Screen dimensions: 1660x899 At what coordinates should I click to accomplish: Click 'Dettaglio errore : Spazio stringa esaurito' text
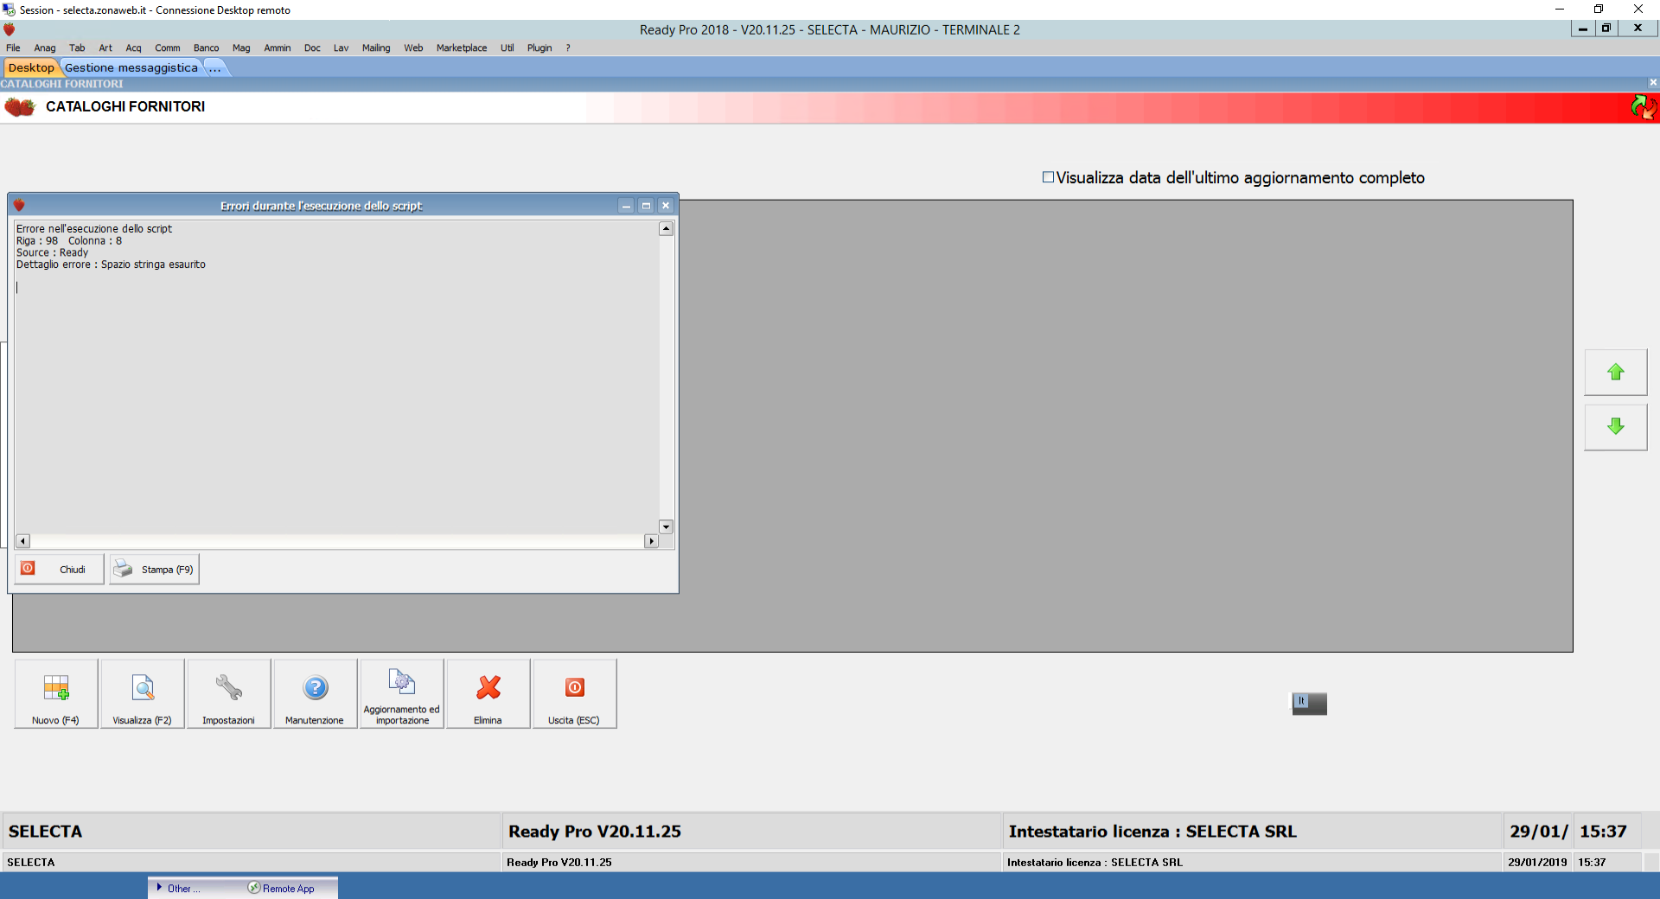coord(111,265)
